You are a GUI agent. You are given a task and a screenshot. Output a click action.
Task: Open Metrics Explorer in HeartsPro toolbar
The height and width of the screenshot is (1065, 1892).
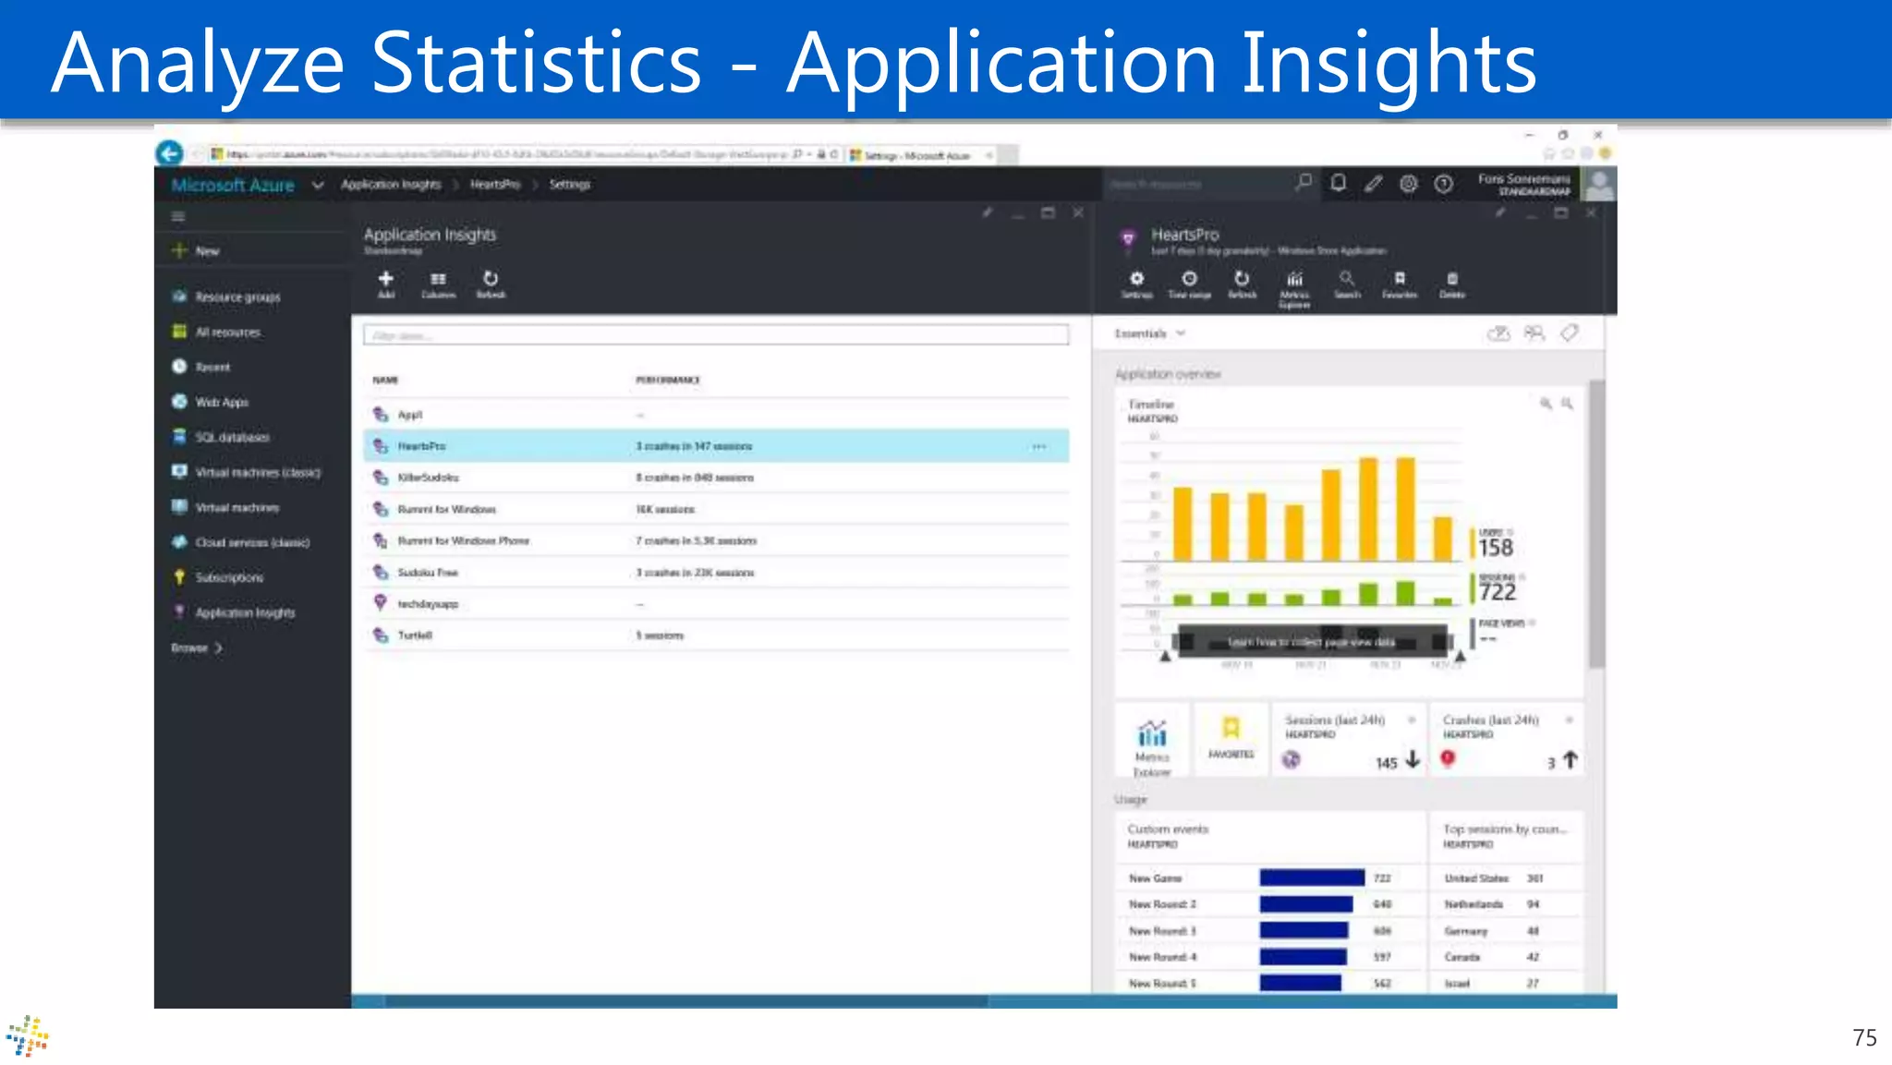[x=1294, y=289]
